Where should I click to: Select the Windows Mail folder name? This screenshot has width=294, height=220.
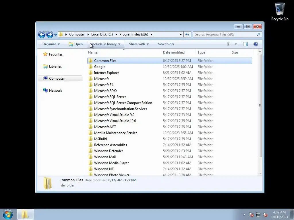105,157
